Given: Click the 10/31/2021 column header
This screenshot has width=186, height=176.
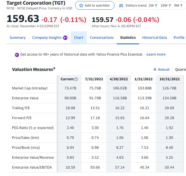Looking at the screenshot, I should pos(170,79).
